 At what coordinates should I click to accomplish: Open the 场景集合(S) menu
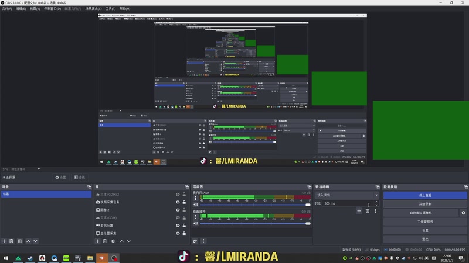(x=93, y=9)
